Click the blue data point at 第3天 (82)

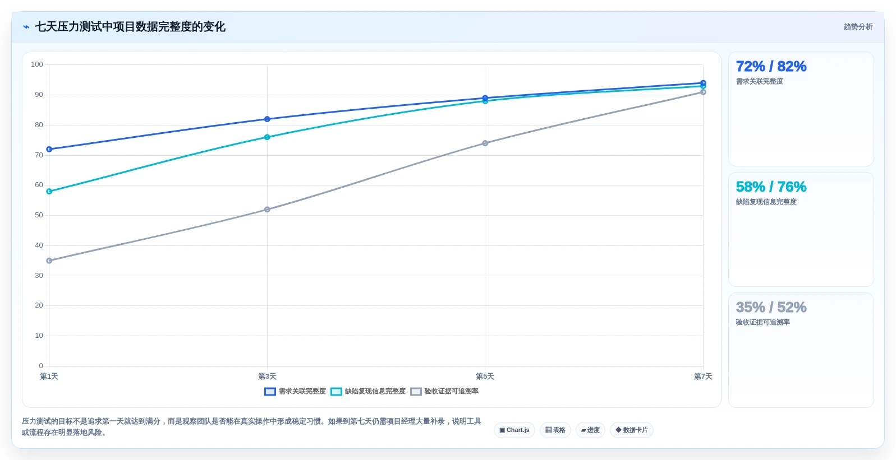pos(267,119)
